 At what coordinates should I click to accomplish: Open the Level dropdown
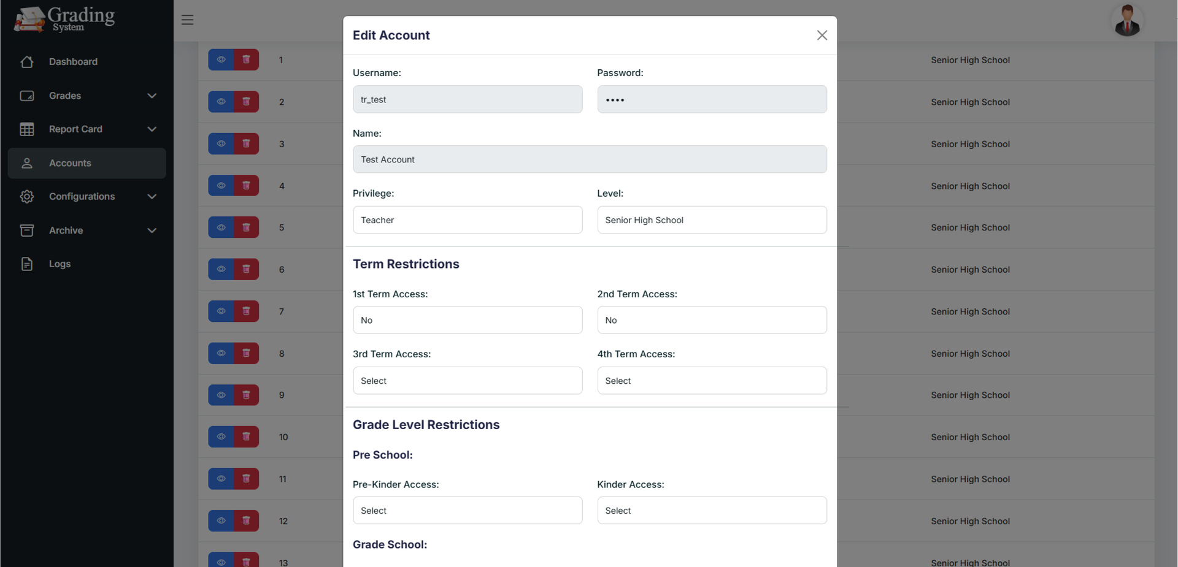tap(712, 220)
